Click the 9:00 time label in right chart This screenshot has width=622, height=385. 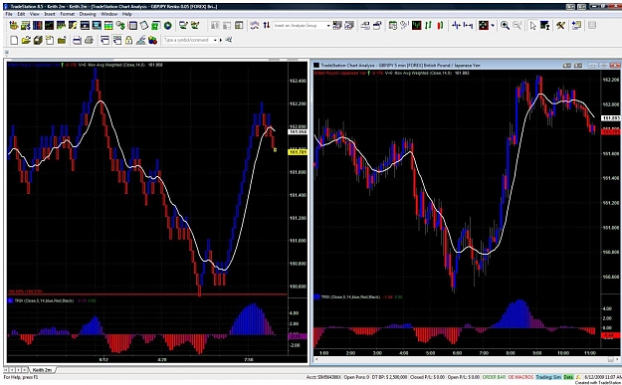point(536,353)
